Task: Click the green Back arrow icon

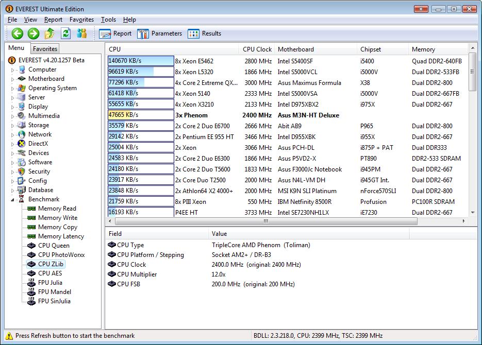Action: click(x=17, y=33)
